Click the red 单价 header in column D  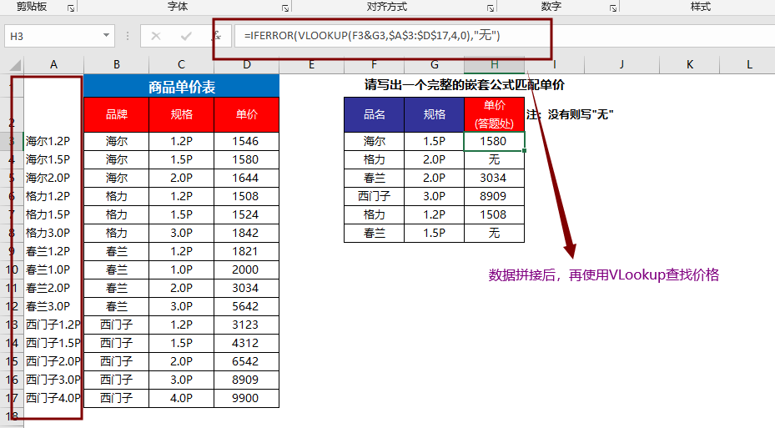point(247,114)
